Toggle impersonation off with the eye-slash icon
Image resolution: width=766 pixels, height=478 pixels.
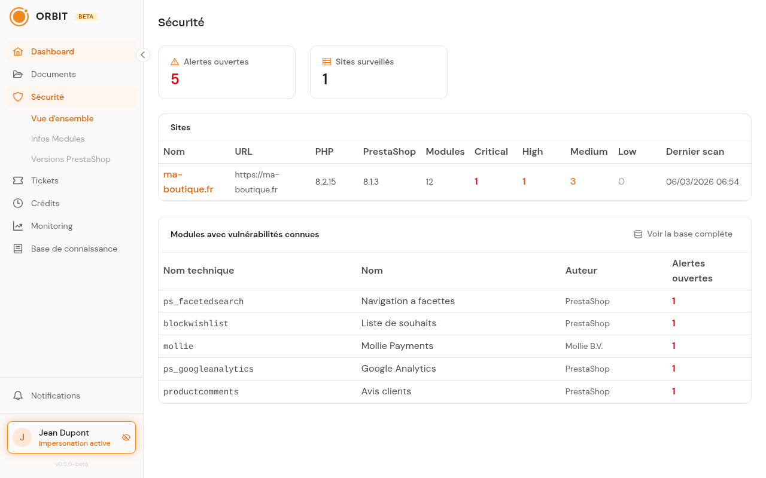point(126,437)
